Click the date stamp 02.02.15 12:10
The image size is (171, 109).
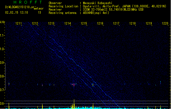point(17,13)
